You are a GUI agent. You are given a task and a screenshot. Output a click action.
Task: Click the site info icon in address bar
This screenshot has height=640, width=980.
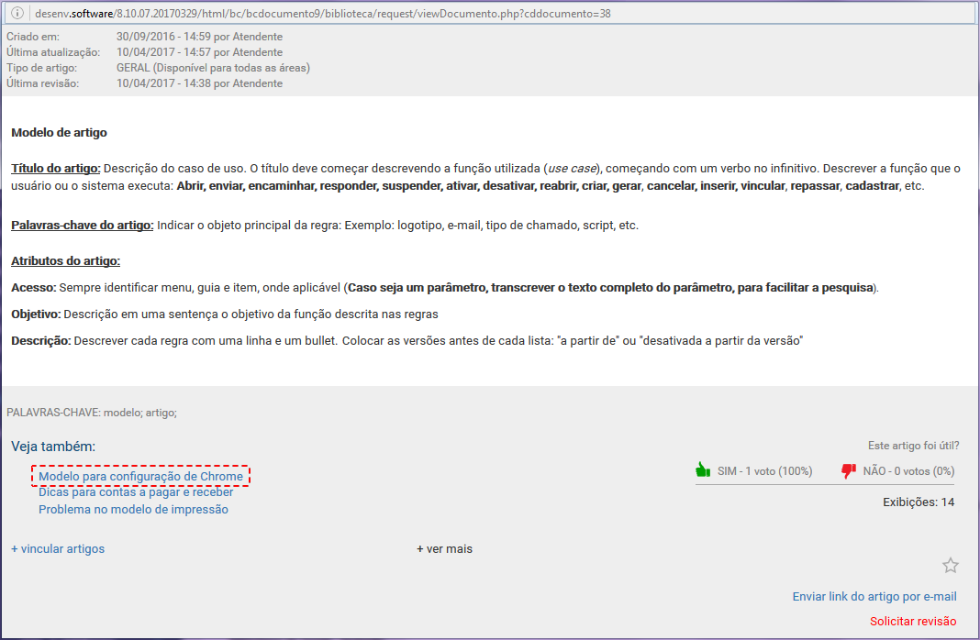[17, 13]
